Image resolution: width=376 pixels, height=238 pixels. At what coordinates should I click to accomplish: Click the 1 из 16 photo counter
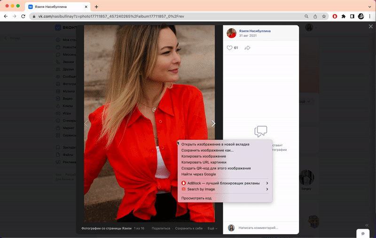pyautogui.click(x=139, y=229)
